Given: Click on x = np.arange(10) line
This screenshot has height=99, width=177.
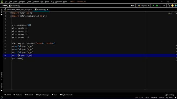Looking at the screenshot, I should tap(22, 25).
